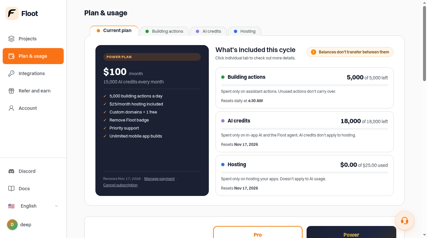Click the Cancel subscription link
This screenshot has width=427, height=238.
pyautogui.click(x=120, y=185)
